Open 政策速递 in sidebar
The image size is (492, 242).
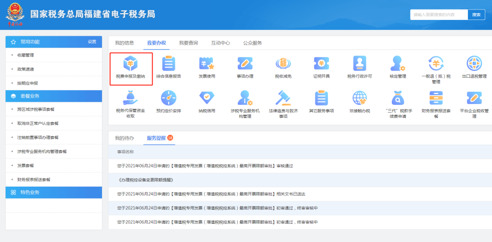click(26, 69)
